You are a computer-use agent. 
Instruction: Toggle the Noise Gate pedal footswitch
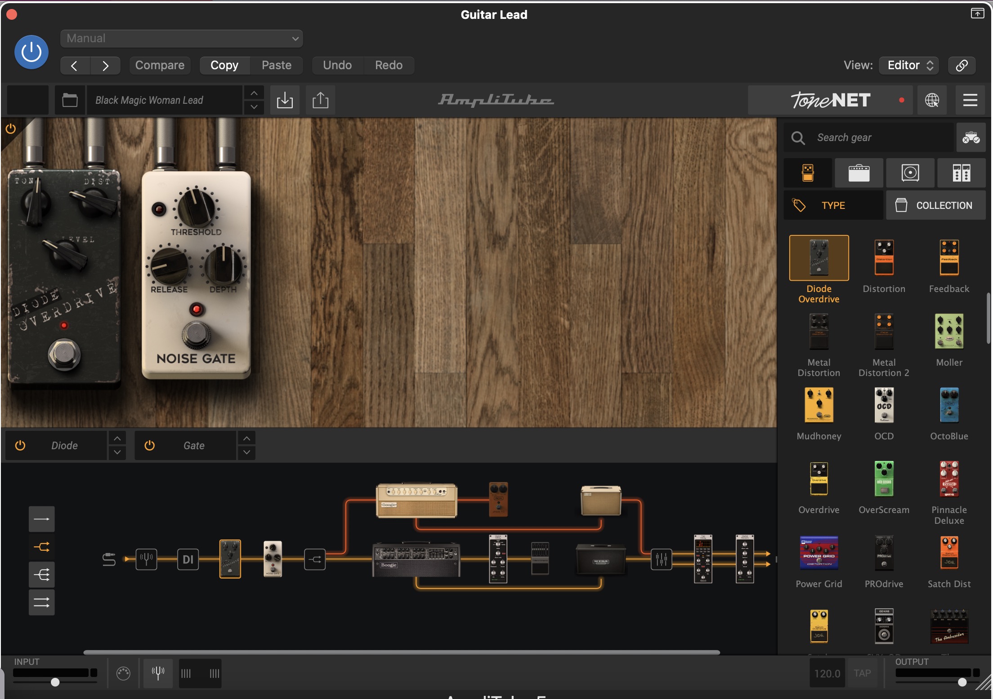(x=196, y=334)
